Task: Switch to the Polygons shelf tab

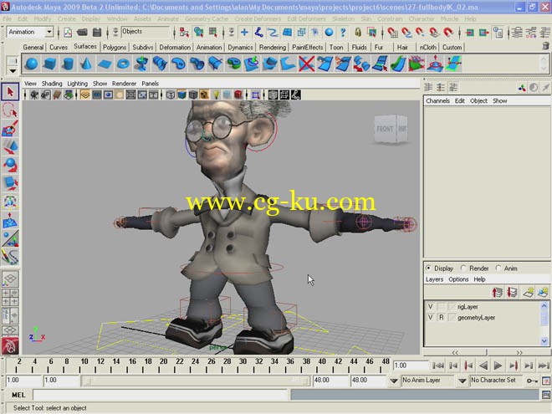Action: click(x=115, y=47)
